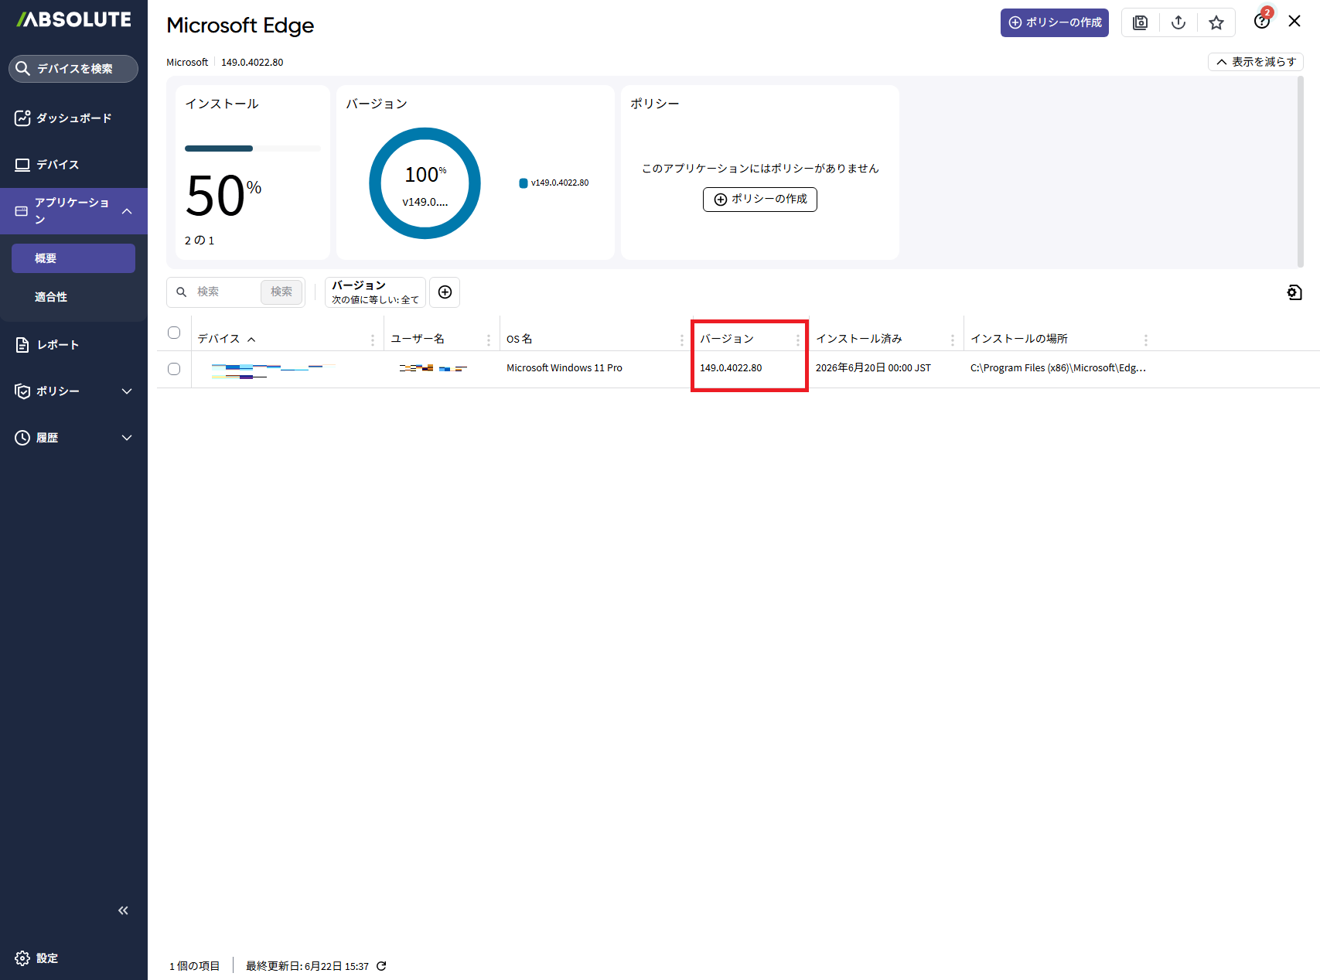Open the help icon with notification badge

tap(1262, 21)
